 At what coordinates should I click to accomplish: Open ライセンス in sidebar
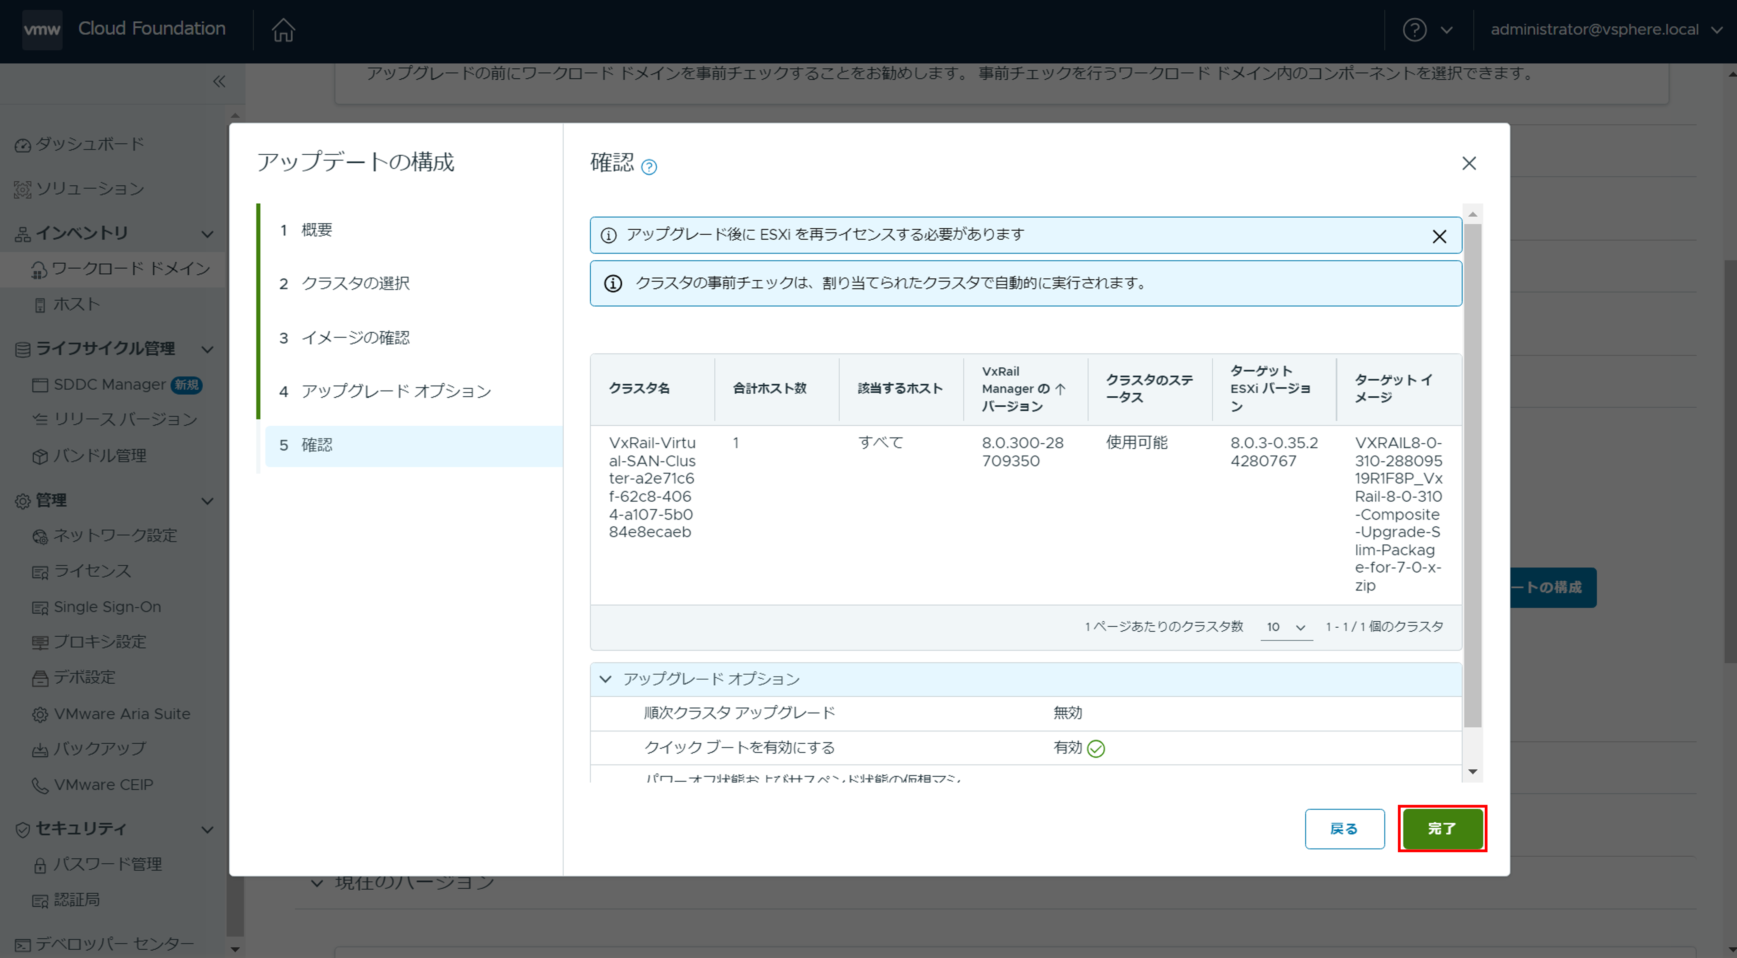(x=92, y=571)
